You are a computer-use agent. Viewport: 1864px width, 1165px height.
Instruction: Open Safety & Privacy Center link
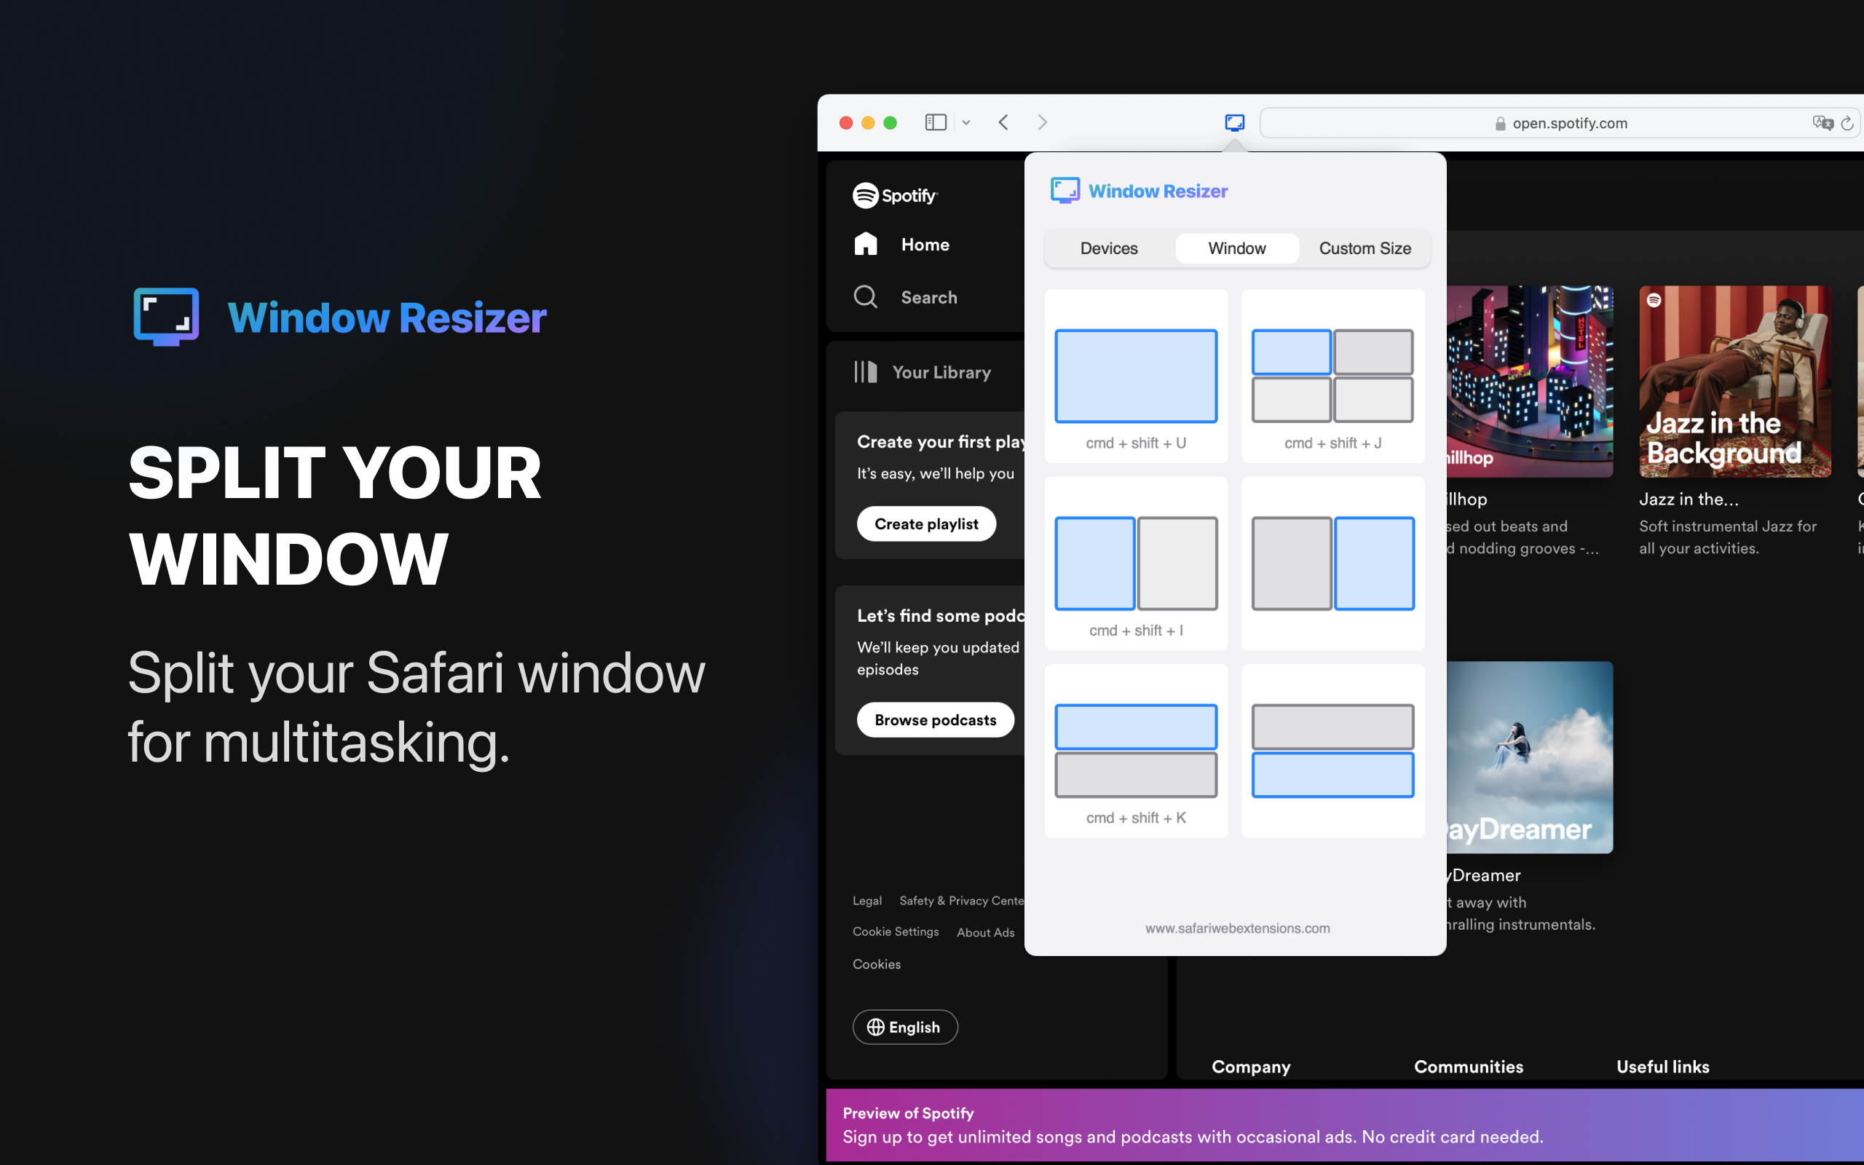[961, 901]
